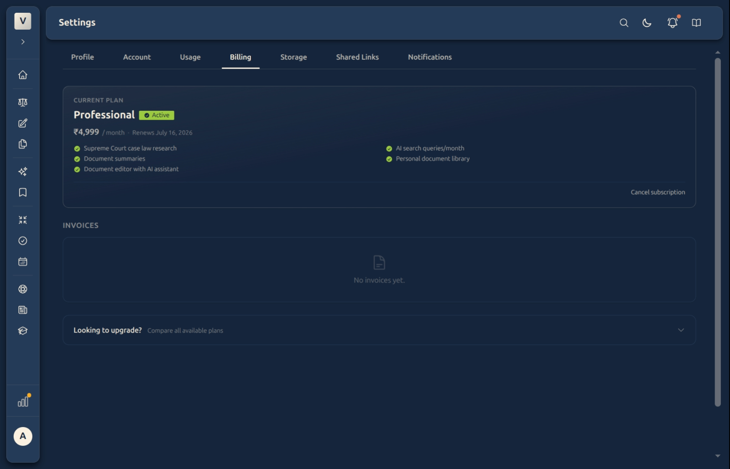
Task: Click the Cancel subscription link
Action: 657,192
